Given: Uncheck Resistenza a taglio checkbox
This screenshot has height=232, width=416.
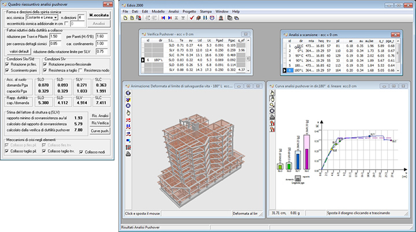Looking at the screenshot, I should click(x=45, y=70).
